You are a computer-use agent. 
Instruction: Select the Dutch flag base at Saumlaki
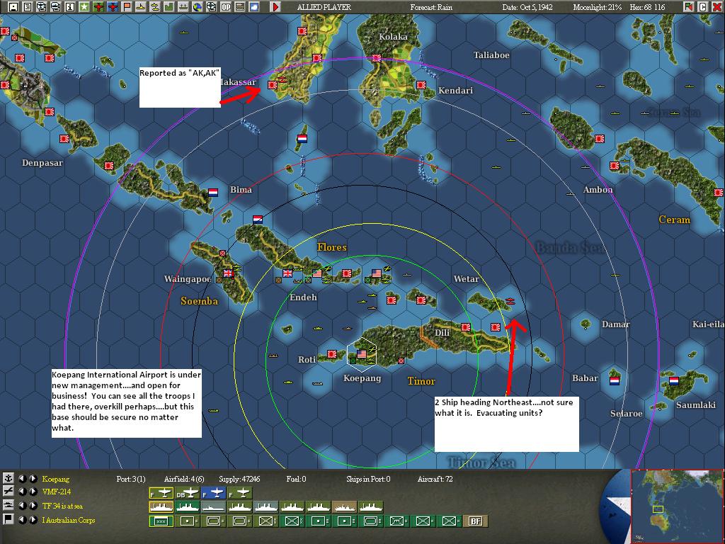(674, 380)
